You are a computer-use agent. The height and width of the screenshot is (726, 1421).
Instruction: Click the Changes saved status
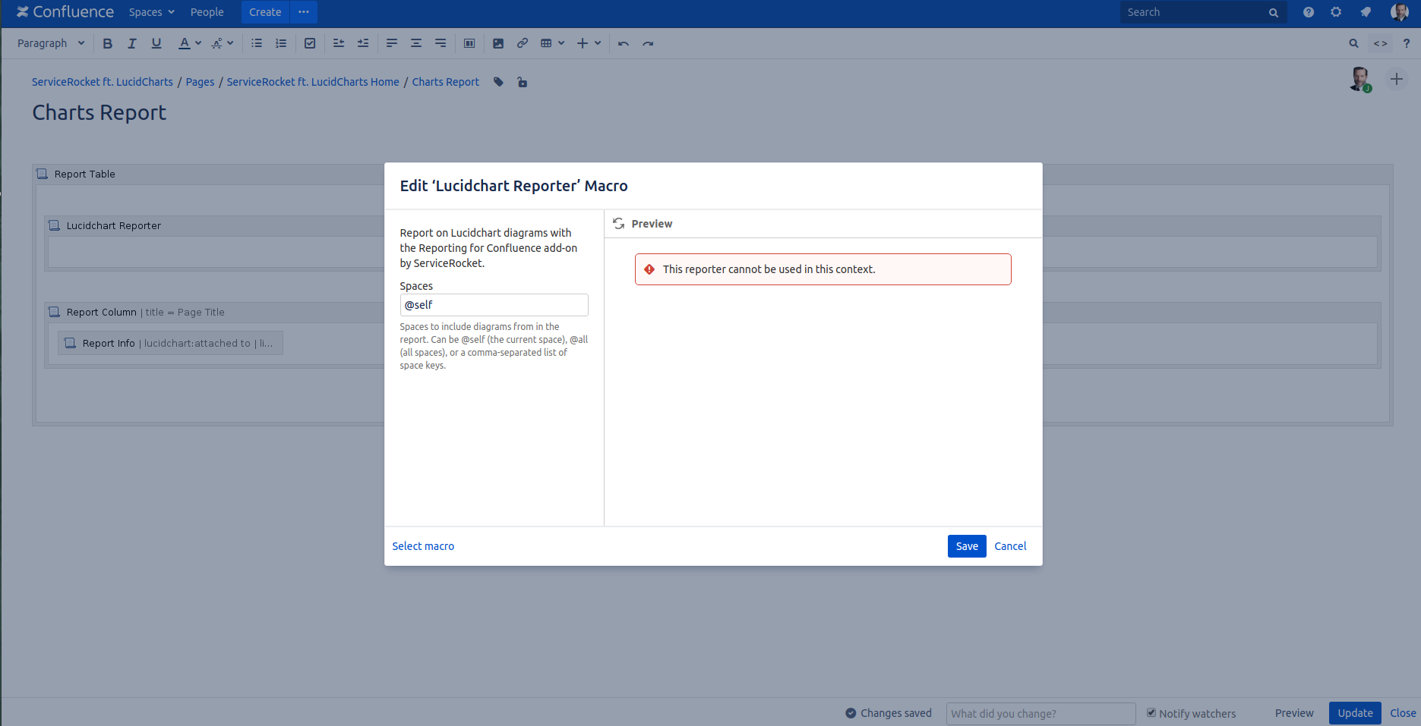889,713
